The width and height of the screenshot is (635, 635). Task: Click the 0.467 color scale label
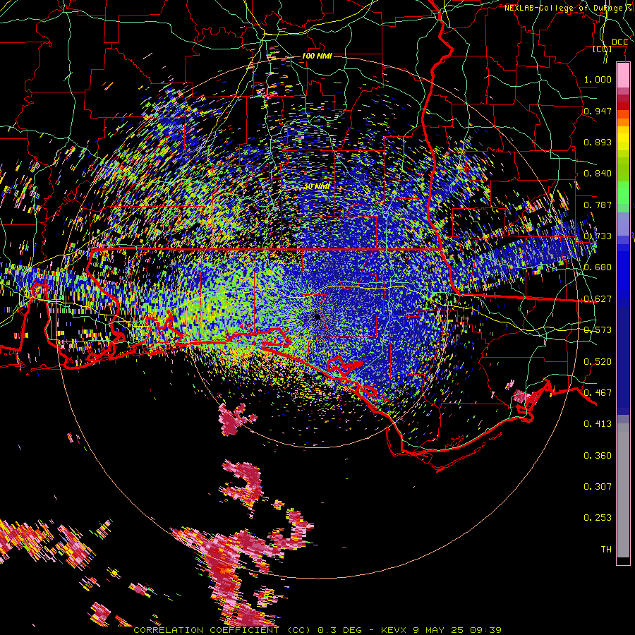click(598, 393)
